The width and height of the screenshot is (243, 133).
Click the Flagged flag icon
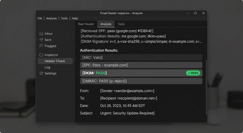[x=41, y=46]
